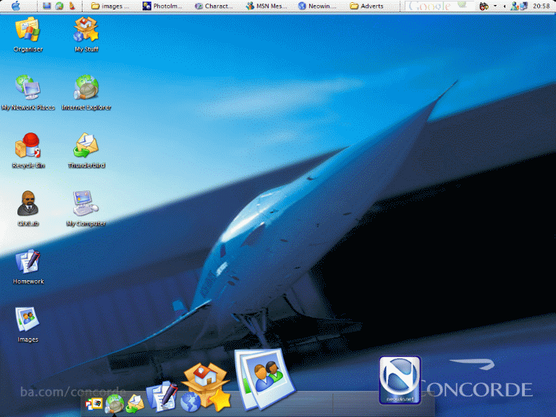Image resolution: width=556 pixels, height=417 pixels.
Task: Switch to the images folder taskbar button
Action: point(110,6)
